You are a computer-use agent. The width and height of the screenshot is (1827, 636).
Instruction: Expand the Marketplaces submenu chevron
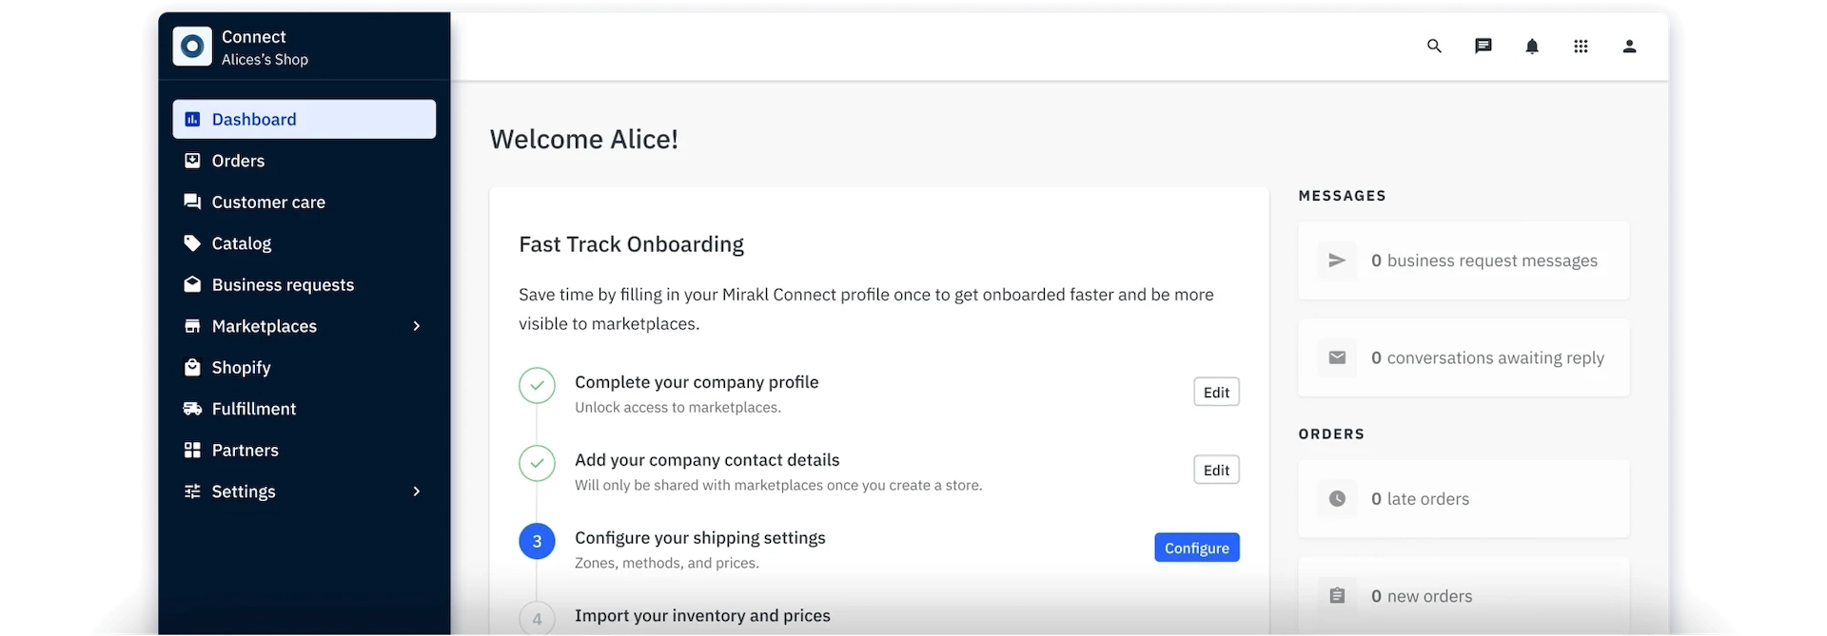pyautogui.click(x=416, y=326)
